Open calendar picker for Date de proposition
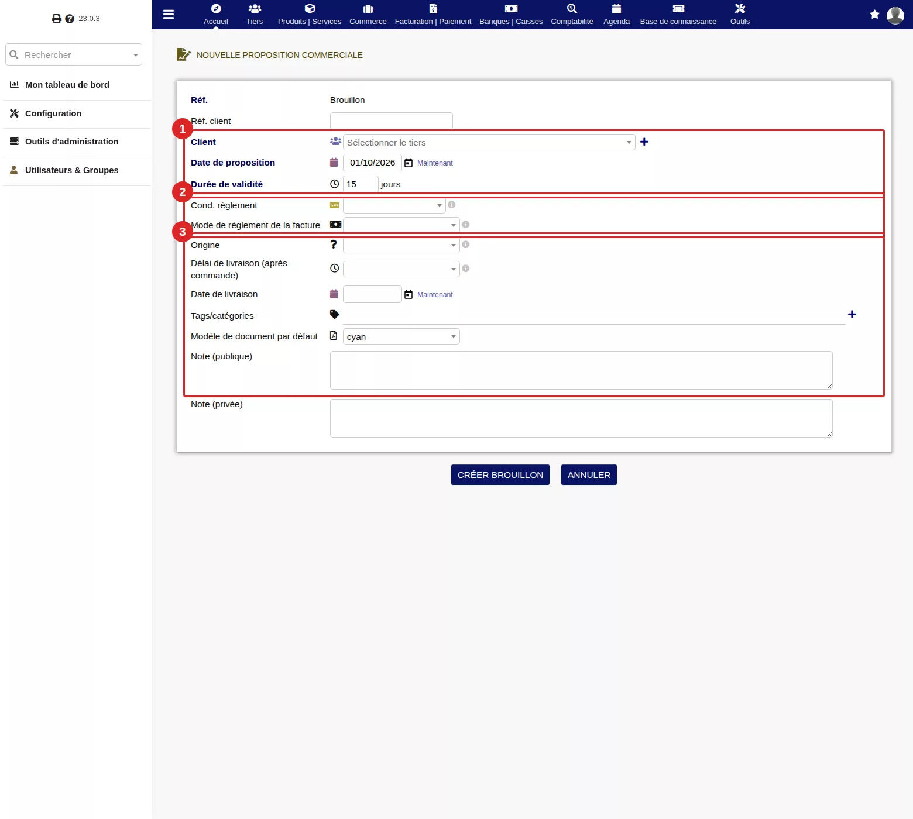 click(409, 163)
